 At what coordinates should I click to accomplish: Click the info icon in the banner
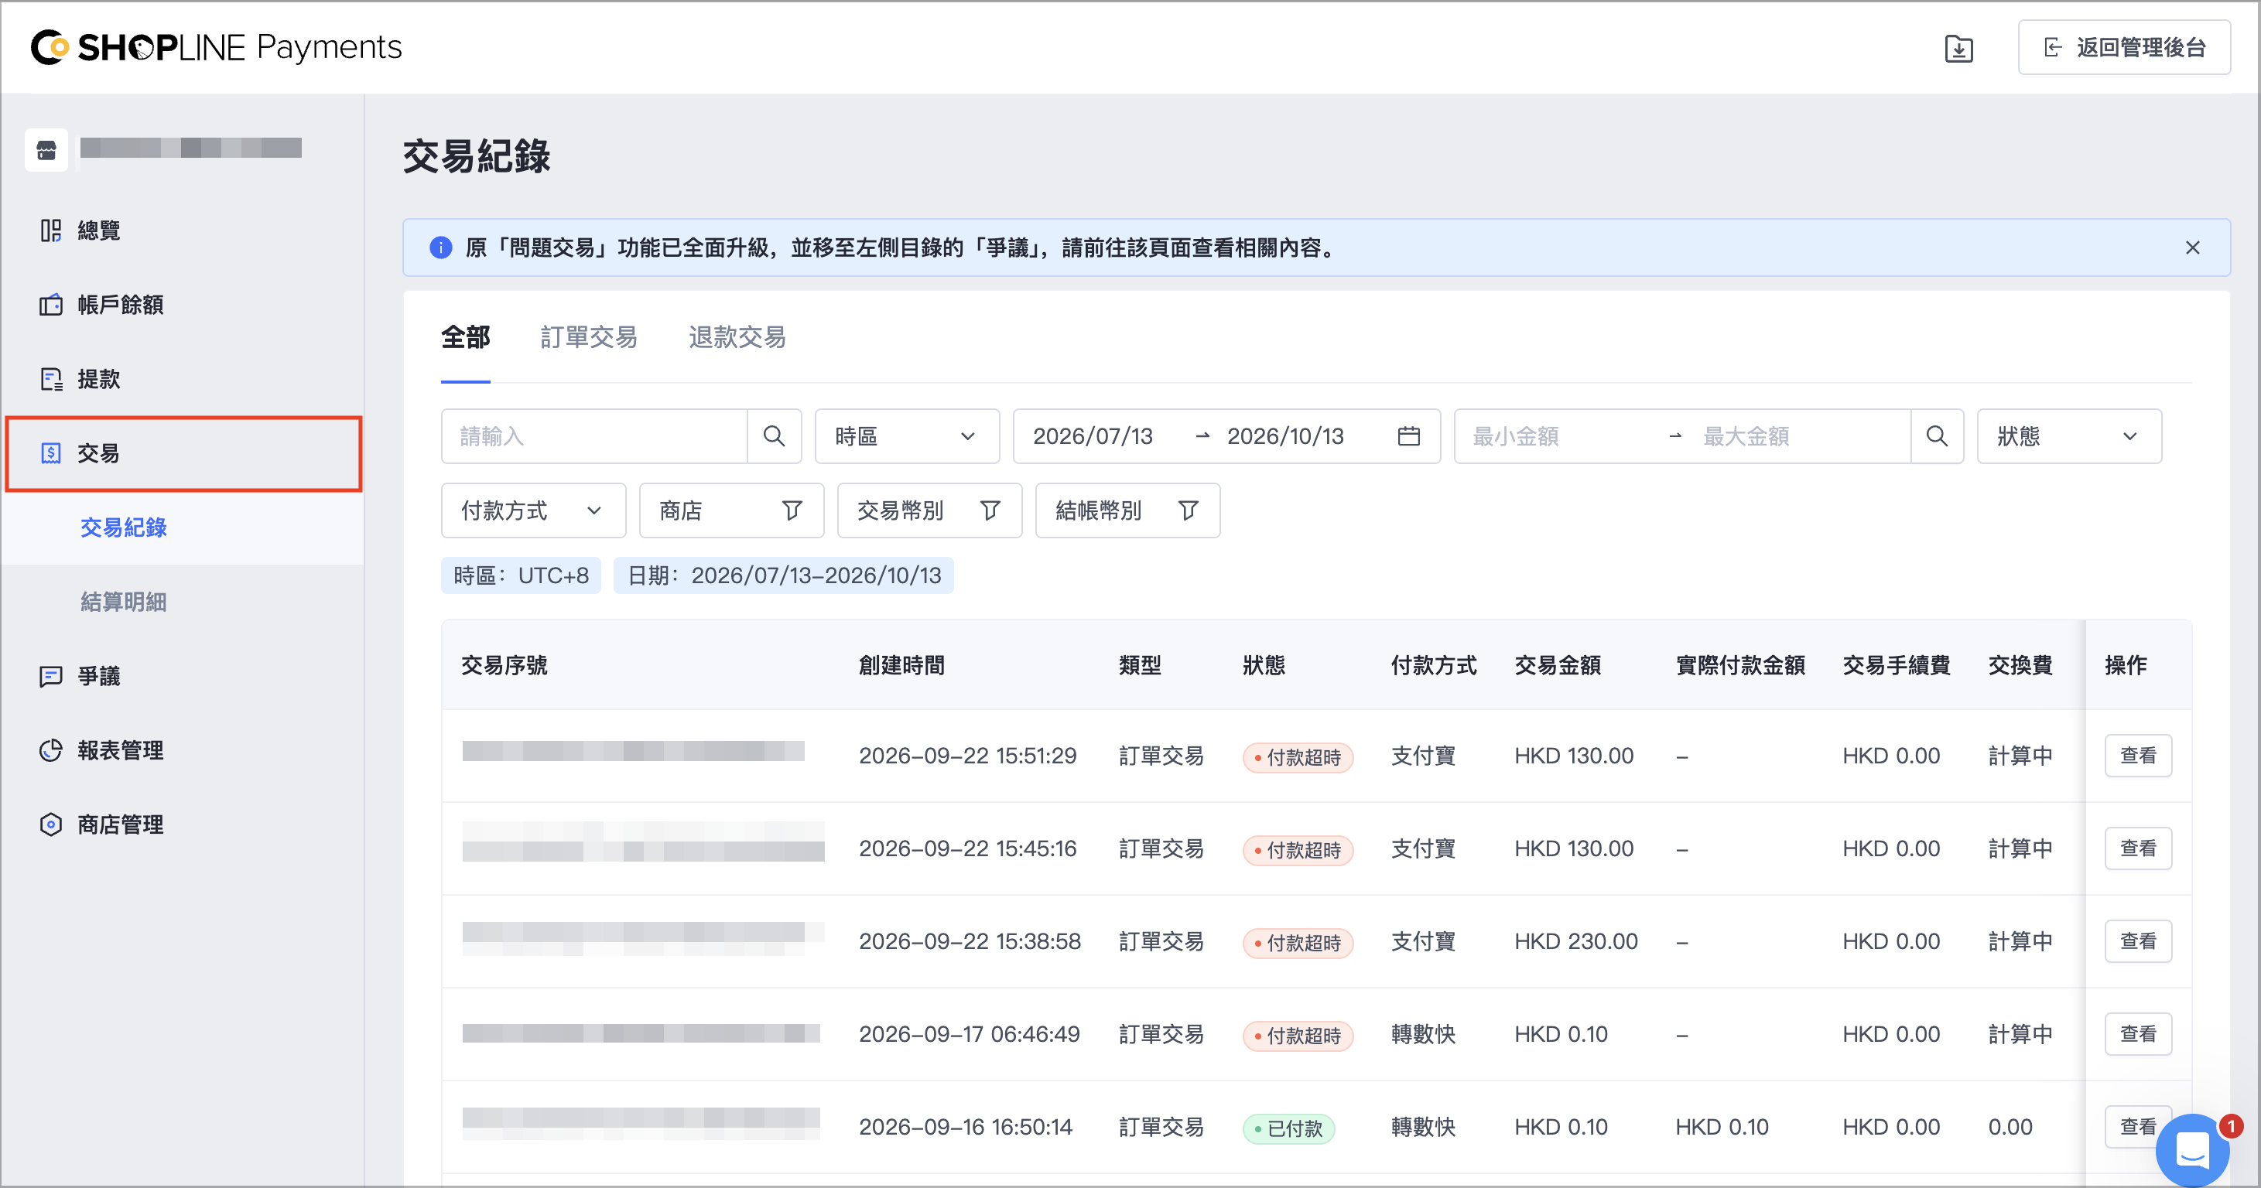(x=440, y=248)
